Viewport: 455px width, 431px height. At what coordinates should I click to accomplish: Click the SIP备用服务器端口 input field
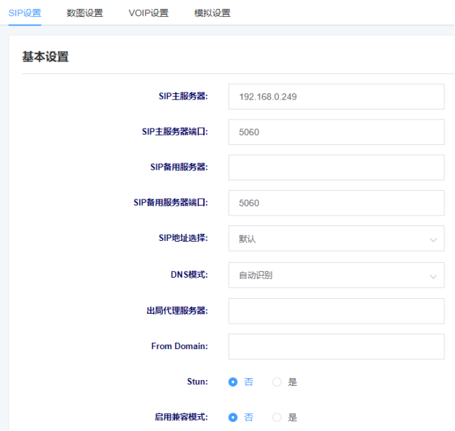[336, 203]
